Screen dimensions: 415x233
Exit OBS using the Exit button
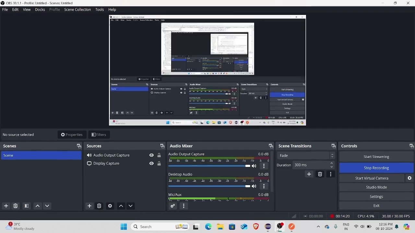376,206
